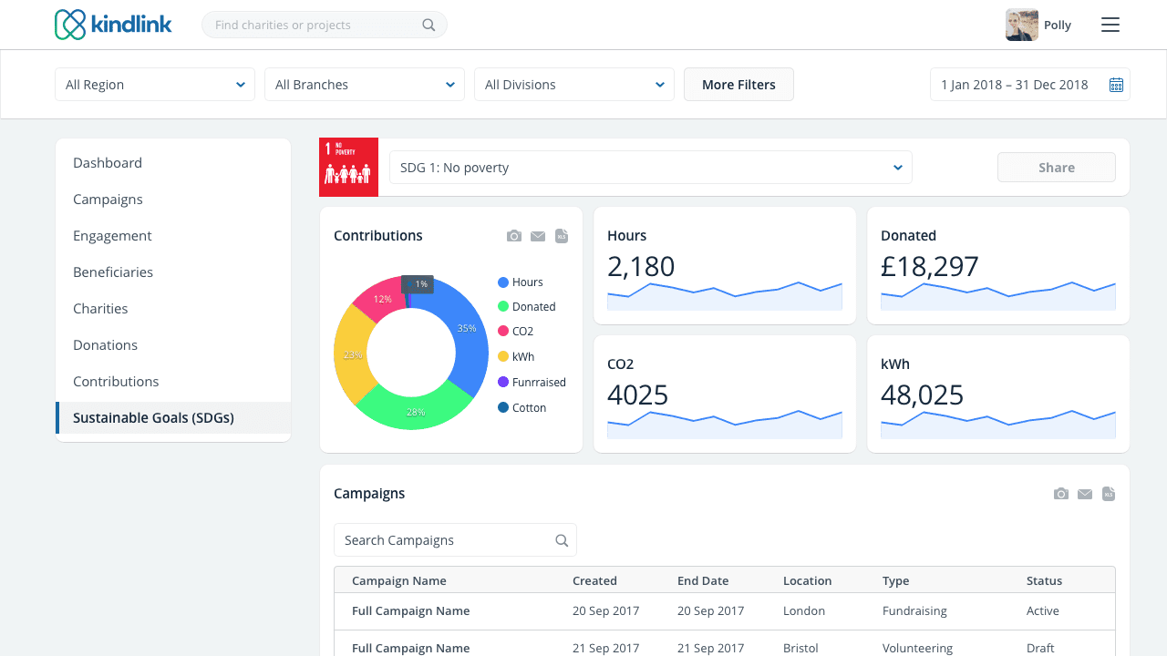
Task: Toggle Donated series in chart legend
Action: click(525, 307)
